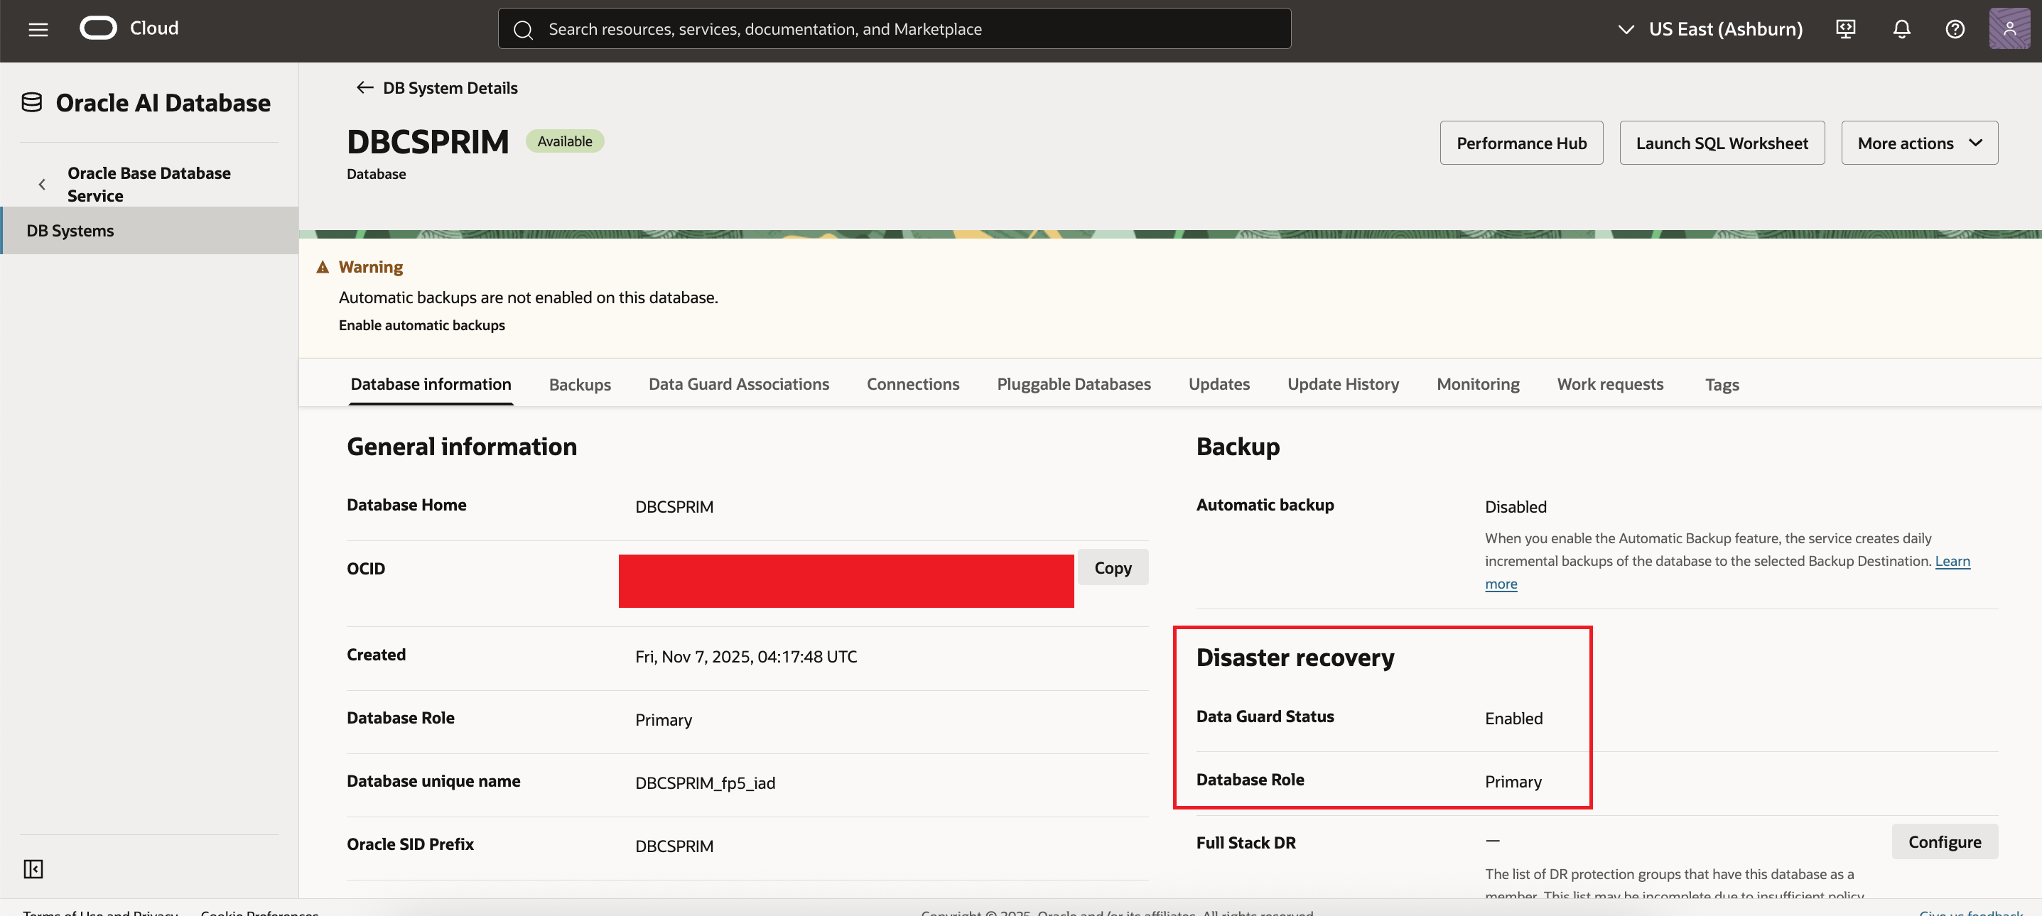
Task: Collapse the sidebar using the panel icon
Action: [x=33, y=869]
